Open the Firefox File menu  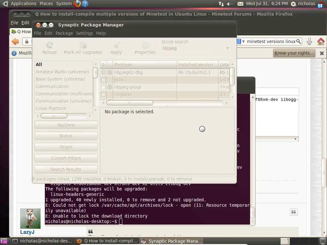coord(14,23)
